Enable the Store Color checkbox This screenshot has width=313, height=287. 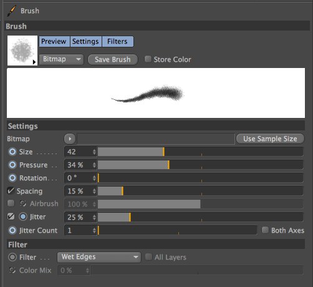click(148, 59)
